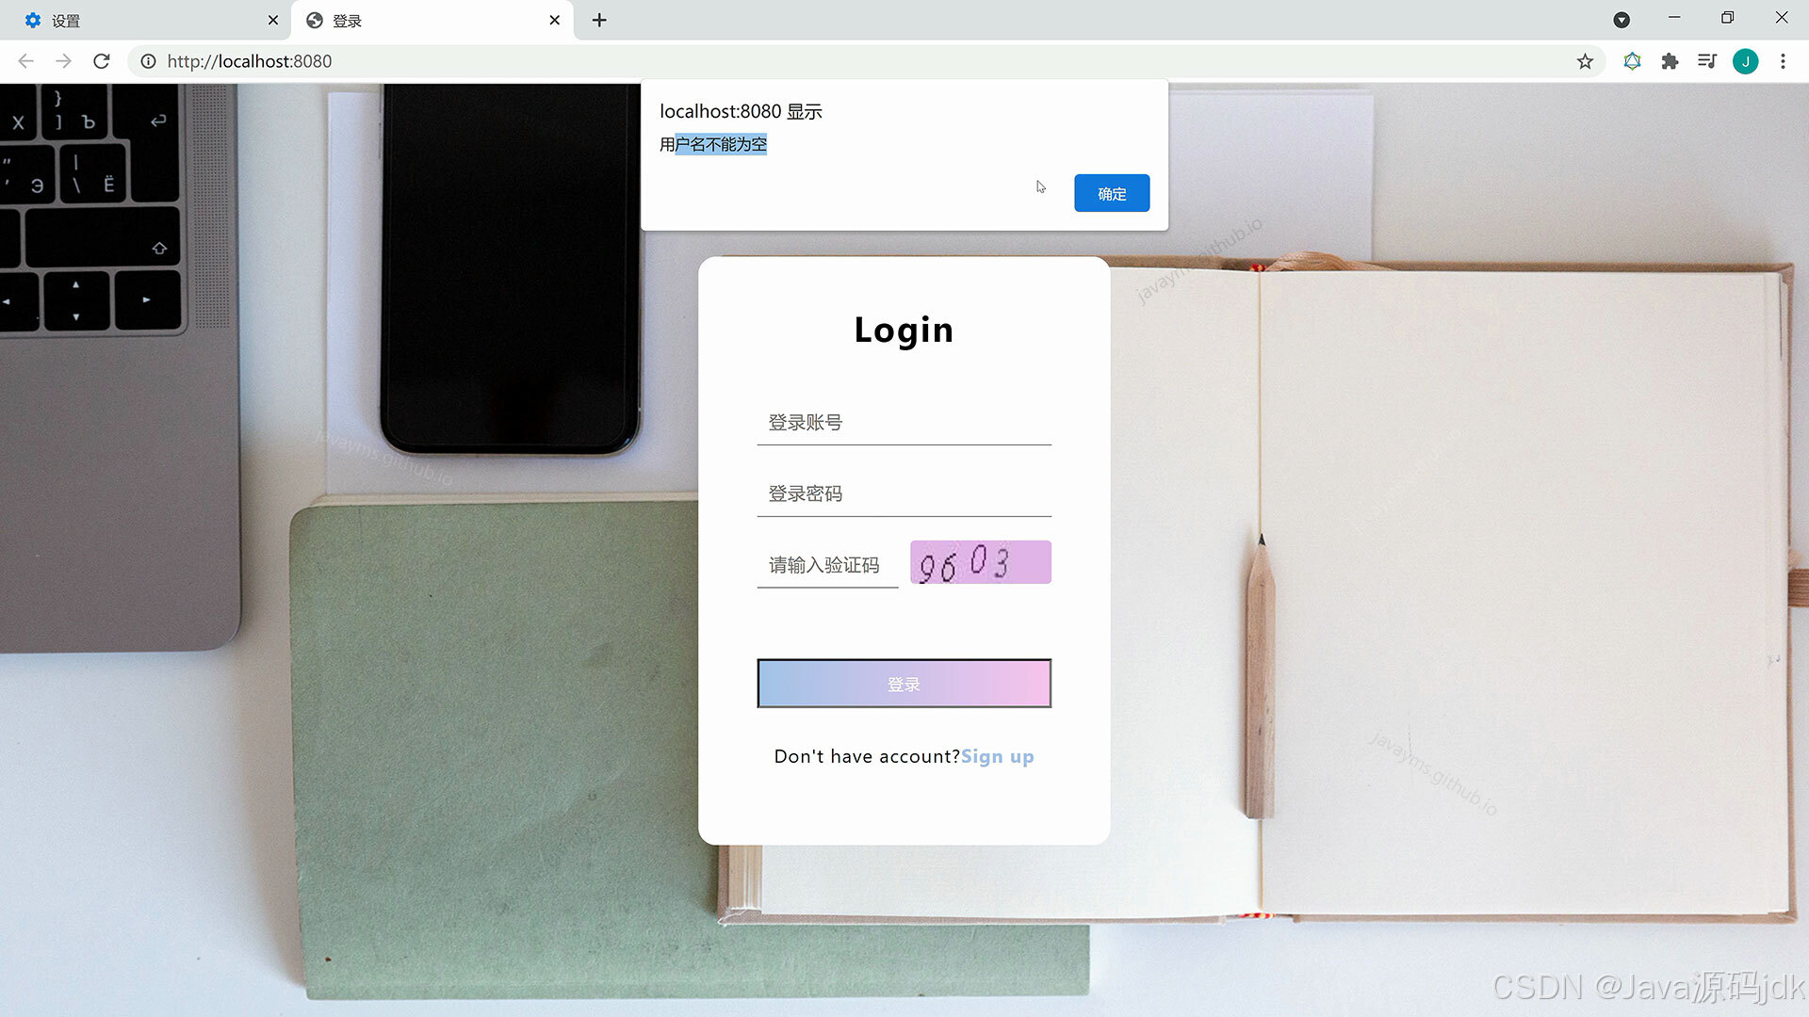Click the Login heading
Screen dimensions: 1809x1017
click(x=904, y=330)
